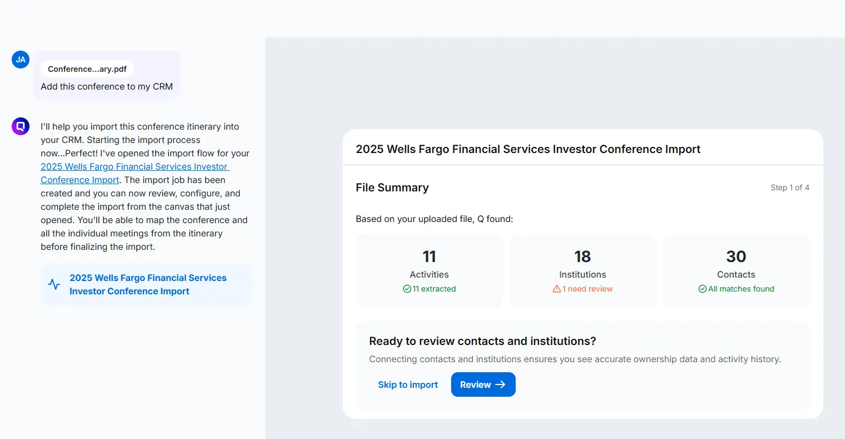
Task: Click the Step 1 of 4 indicator
Action: coord(789,188)
